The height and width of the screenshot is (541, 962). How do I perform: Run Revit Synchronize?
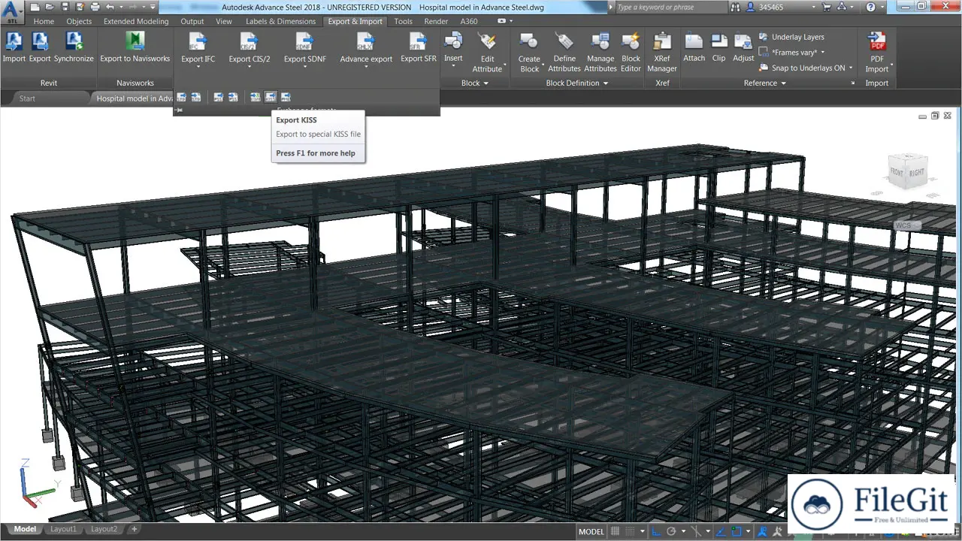[x=74, y=47]
